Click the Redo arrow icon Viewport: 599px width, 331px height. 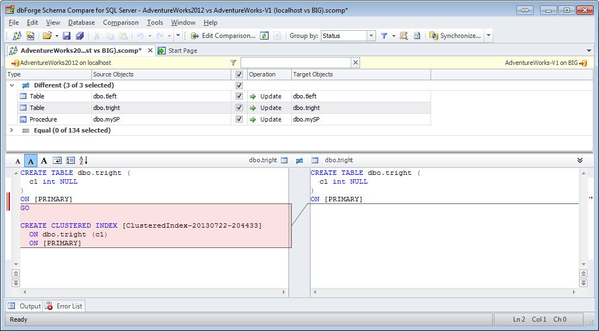(x=160, y=36)
